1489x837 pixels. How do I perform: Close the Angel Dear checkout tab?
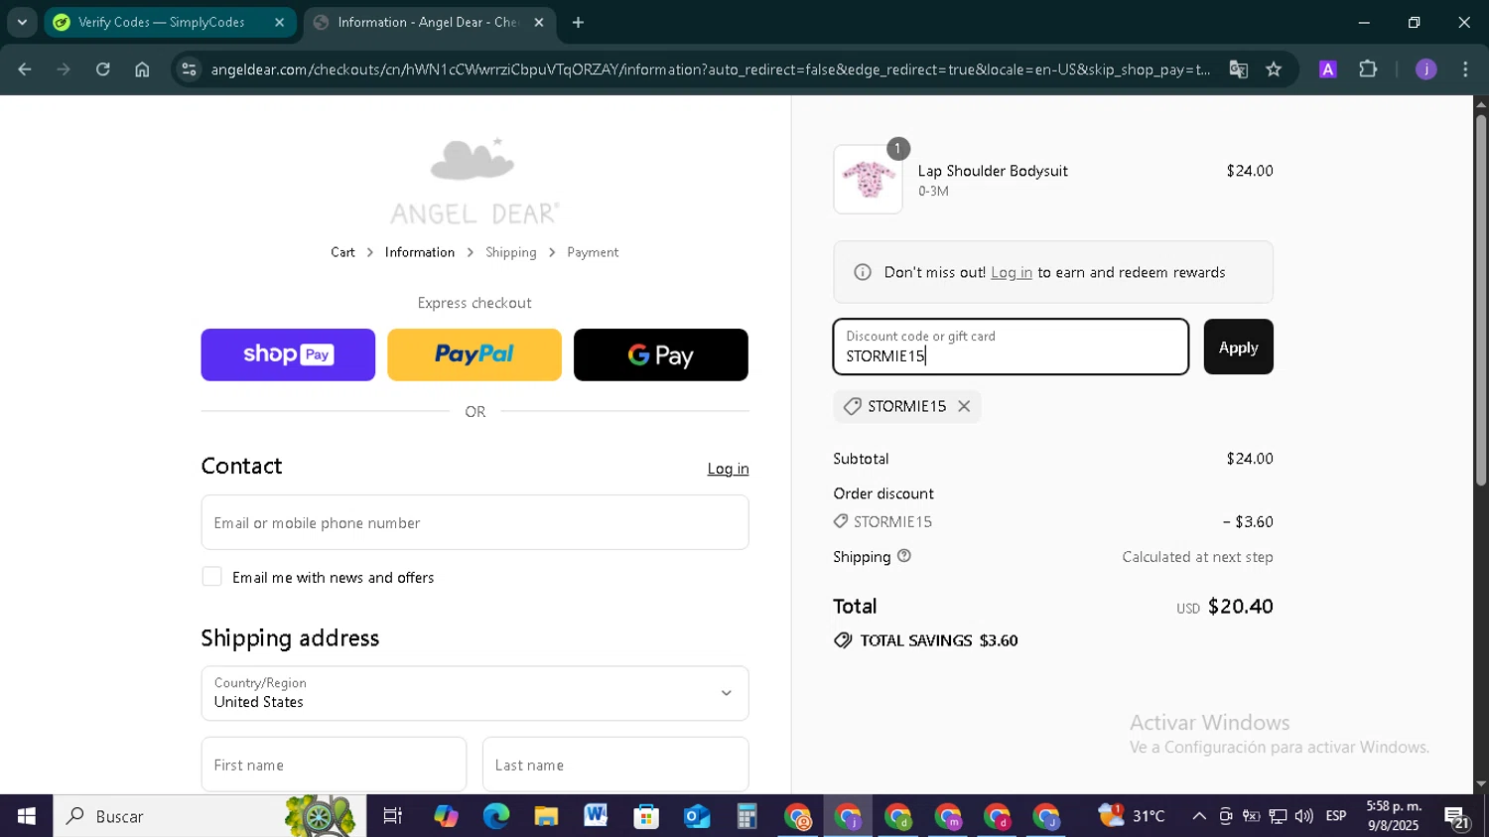[x=539, y=22]
